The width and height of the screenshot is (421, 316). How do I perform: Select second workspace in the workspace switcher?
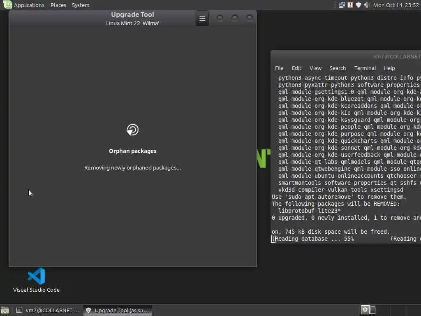pyautogui.click(x=373, y=310)
